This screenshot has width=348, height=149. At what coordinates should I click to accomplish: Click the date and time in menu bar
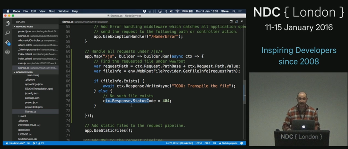[207, 11]
